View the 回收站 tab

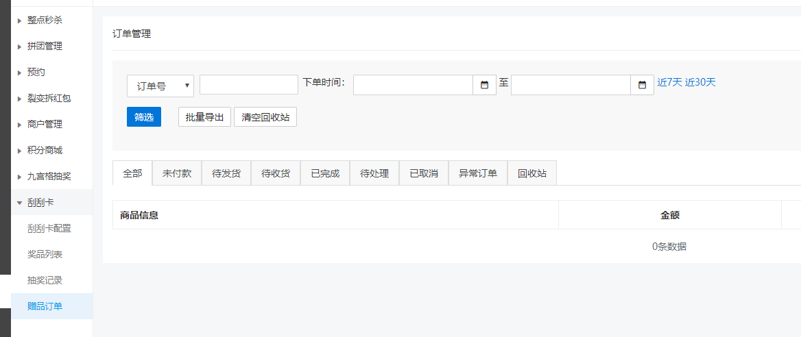point(532,173)
